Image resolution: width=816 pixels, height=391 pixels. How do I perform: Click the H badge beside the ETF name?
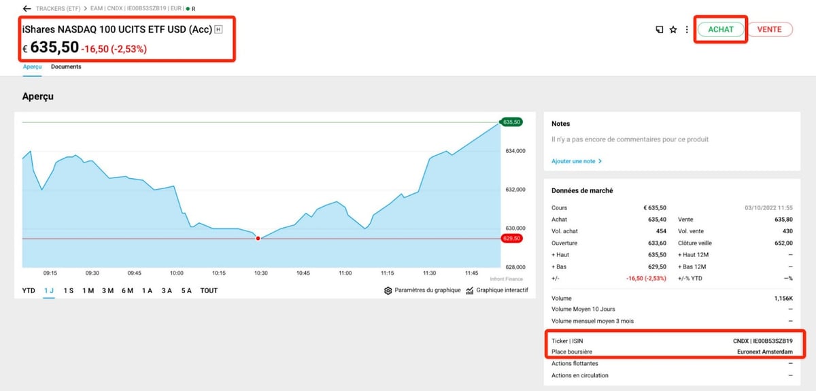tap(218, 30)
